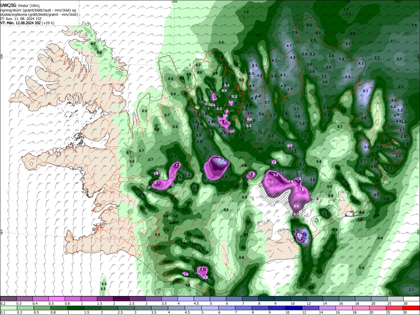
Task: Click the '5.1' precipitation value on map
Action: tap(255, 65)
